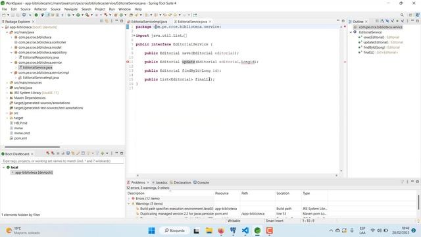Open the File menu

pos(5,9)
